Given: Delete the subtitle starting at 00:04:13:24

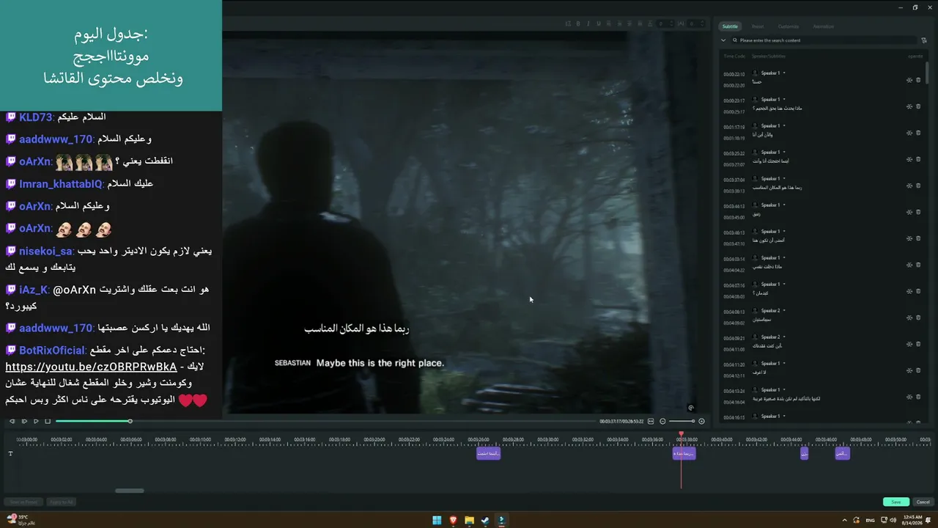Looking at the screenshot, I should pos(918,397).
